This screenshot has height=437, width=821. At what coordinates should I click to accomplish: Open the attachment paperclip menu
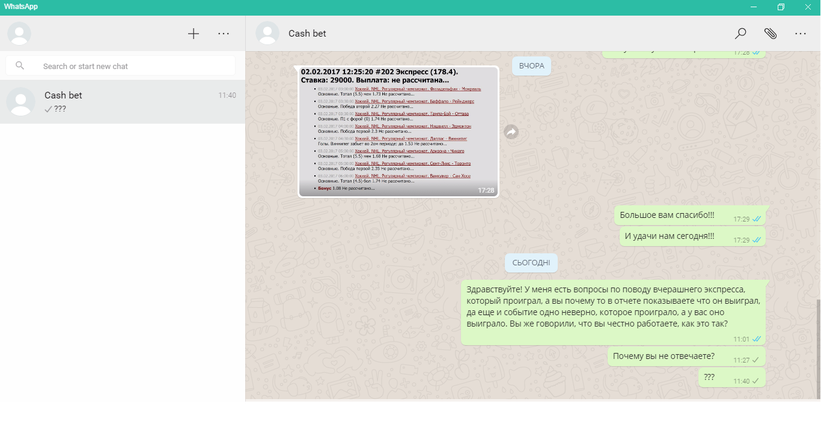[770, 34]
